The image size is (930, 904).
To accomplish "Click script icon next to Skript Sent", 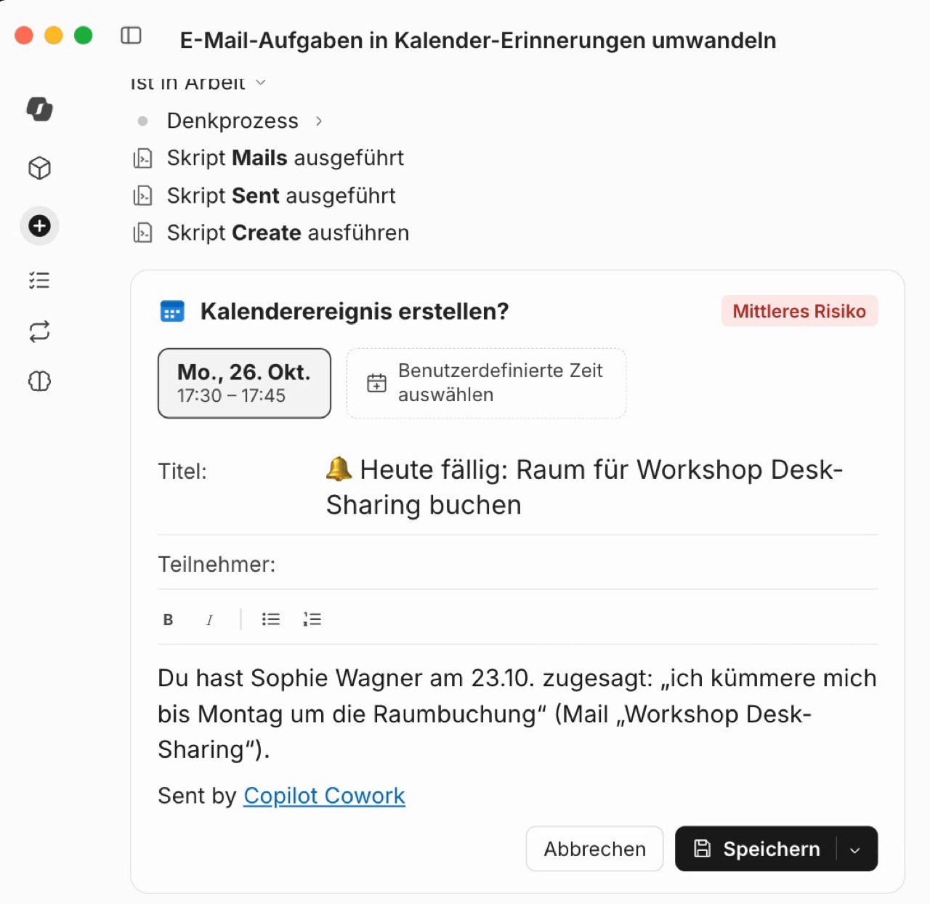I will (142, 196).
